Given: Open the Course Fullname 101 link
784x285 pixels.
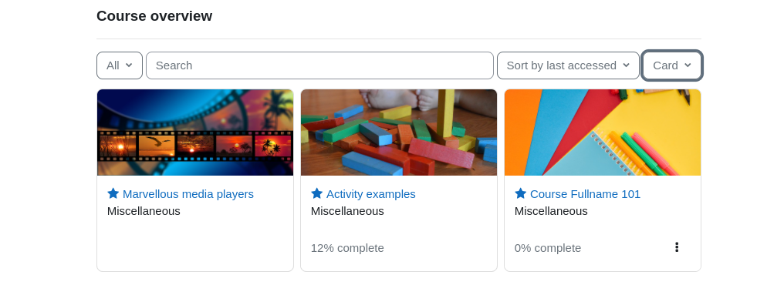Looking at the screenshot, I should [x=585, y=194].
